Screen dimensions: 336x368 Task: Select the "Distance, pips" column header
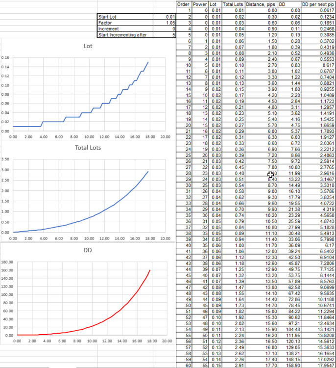(261, 4)
